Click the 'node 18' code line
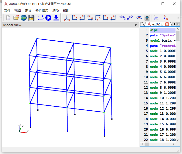This screenshot has width=182, height=154. click(x=163, y=140)
